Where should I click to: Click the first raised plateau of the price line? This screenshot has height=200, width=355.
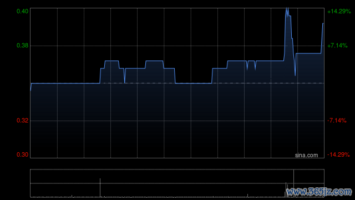(111, 61)
